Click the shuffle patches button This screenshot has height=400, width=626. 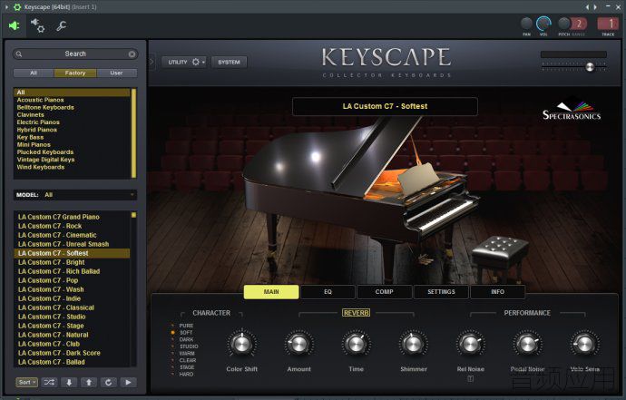click(49, 383)
